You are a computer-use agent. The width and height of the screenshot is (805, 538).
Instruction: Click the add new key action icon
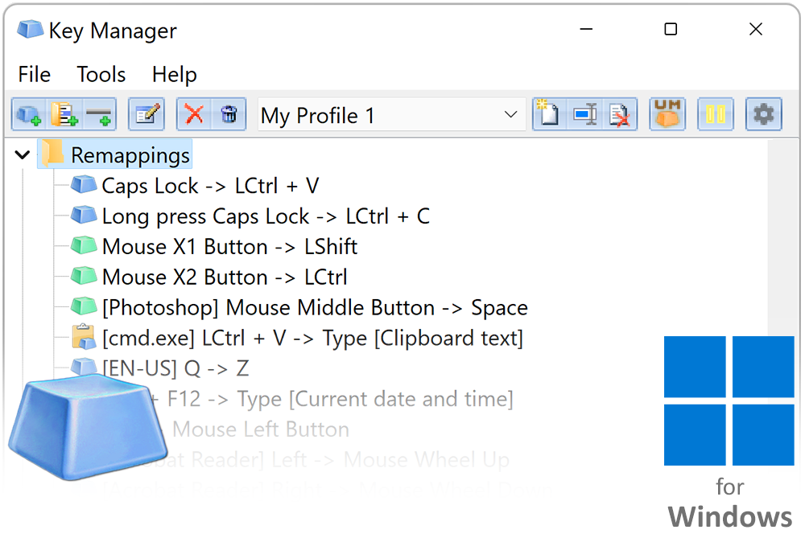[29, 115]
